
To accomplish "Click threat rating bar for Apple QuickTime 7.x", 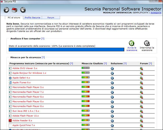I will pyautogui.click(x=86, y=125).
